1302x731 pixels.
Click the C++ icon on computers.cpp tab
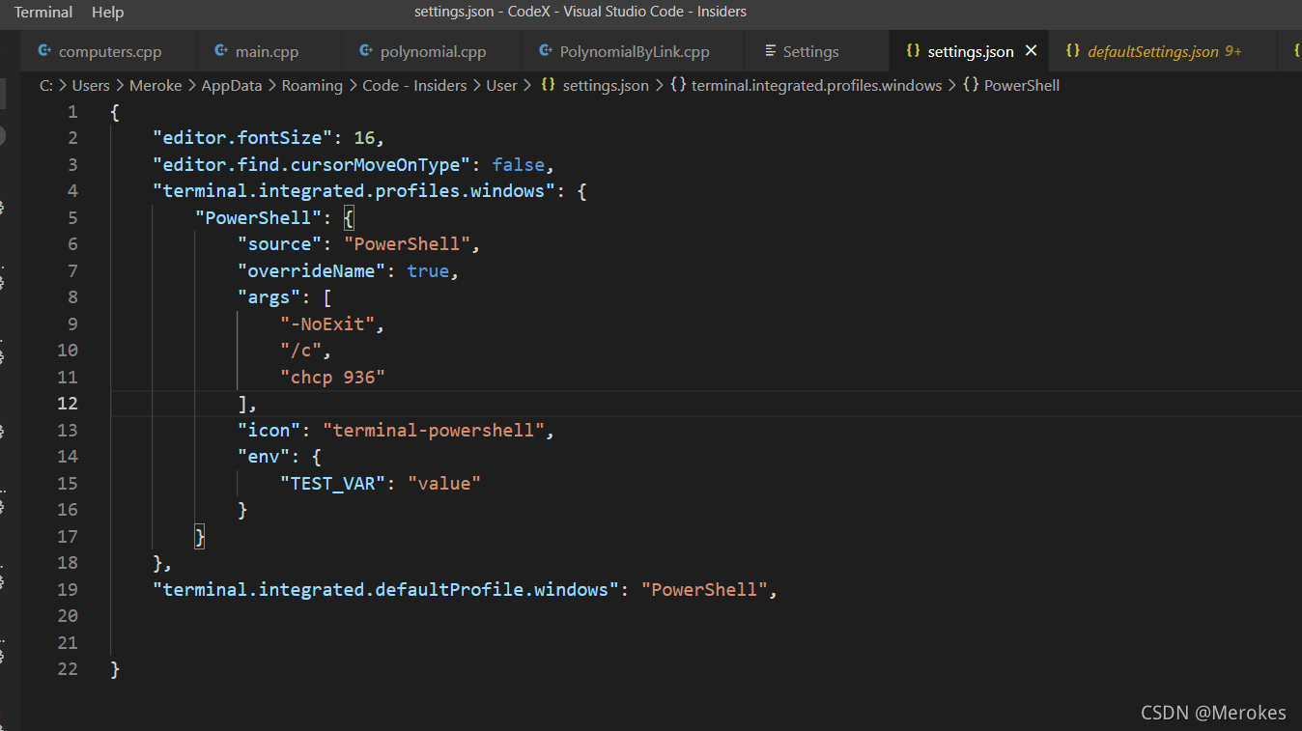point(43,50)
